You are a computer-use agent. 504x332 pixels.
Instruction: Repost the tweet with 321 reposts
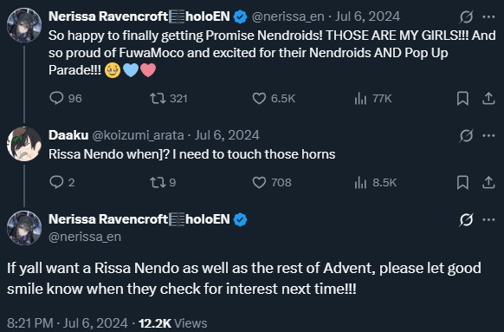point(168,98)
